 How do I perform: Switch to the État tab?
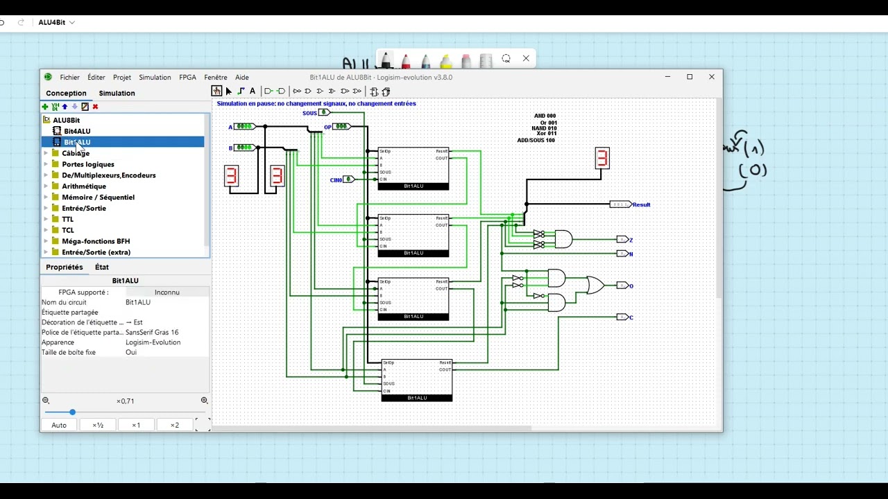coord(102,267)
